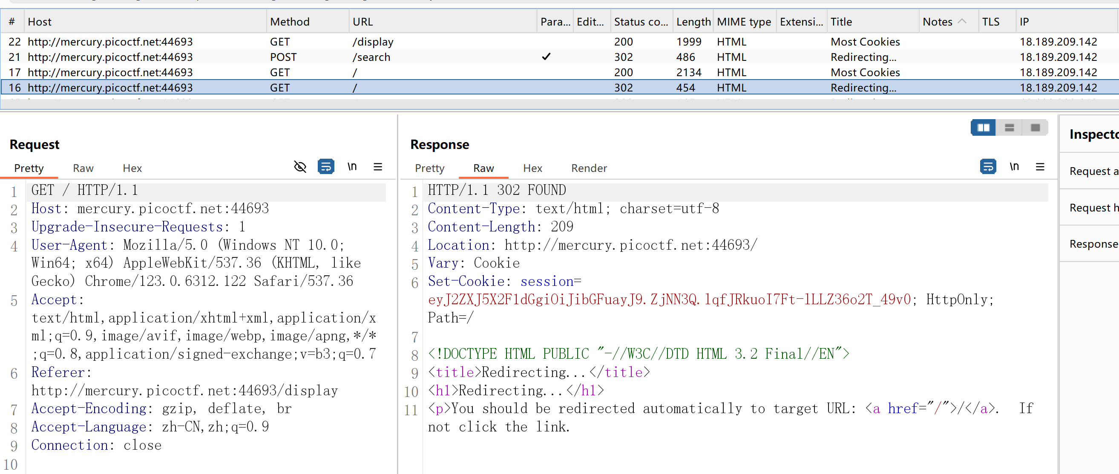
Task: Click 'Most Cookies' title in row 22
Action: (865, 42)
